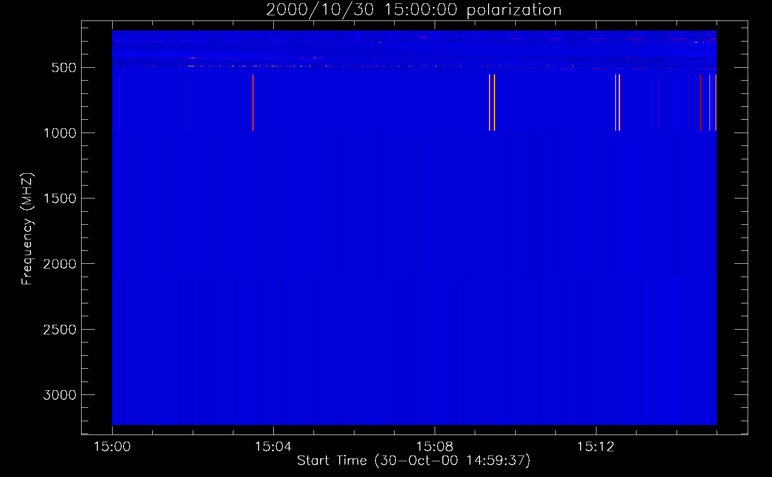Click the '2500' frequency tick label
Viewport: 772px width, 477px height.
coord(60,330)
